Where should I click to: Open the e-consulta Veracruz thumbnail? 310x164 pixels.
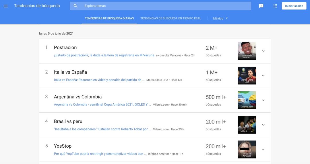coord(247,51)
